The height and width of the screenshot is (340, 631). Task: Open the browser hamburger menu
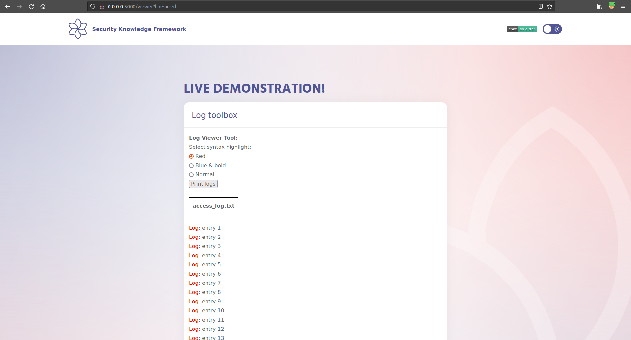623,6
